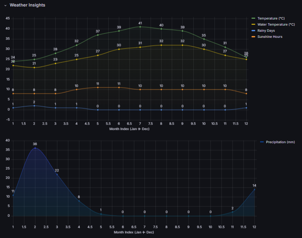Click the Temperature peak point labeled 41
Image resolution: width=302 pixels, height=238 pixels.
point(140,27)
